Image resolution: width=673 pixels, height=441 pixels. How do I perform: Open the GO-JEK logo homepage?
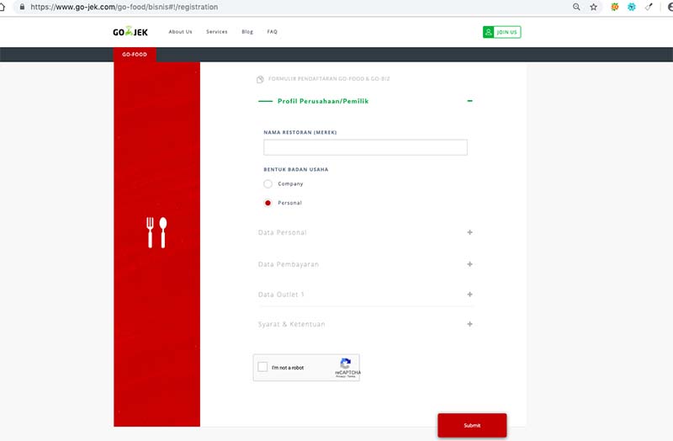(130, 31)
